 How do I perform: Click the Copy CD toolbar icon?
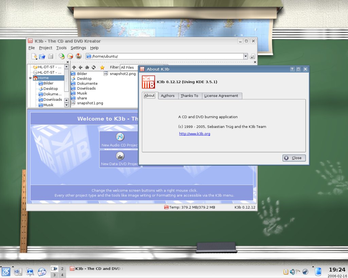(62, 56)
